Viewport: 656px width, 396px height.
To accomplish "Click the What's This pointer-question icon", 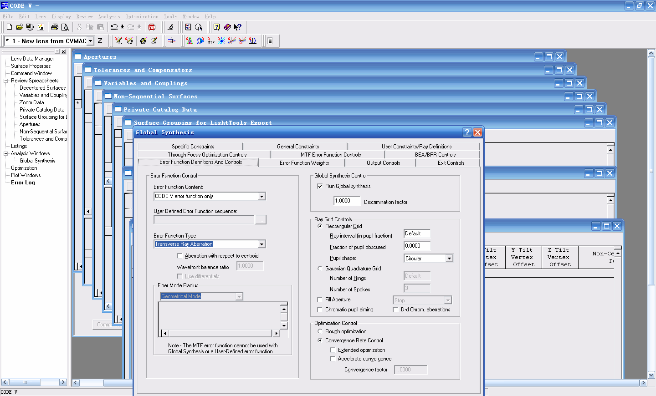I will point(237,27).
